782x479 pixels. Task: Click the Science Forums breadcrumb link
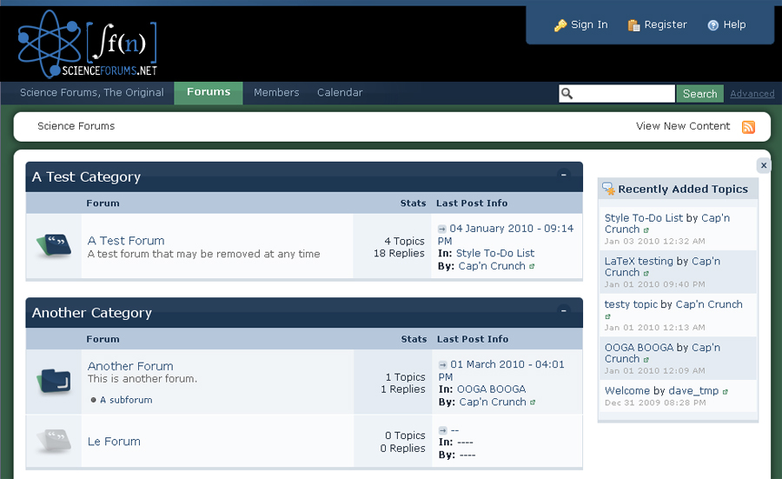click(x=76, y=126)
